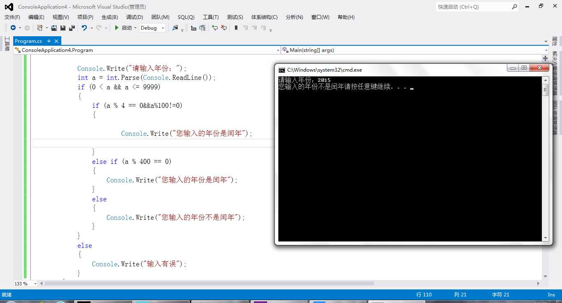Open the 项目(P) menu
Image resolution: width=562 pixels, height=303 pixels.
(x=85, y=17)
